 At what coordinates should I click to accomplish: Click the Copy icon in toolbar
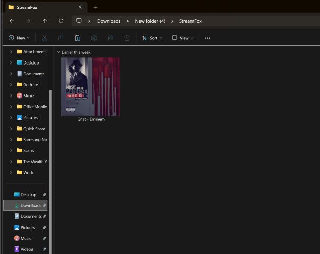tap(61, 38)
